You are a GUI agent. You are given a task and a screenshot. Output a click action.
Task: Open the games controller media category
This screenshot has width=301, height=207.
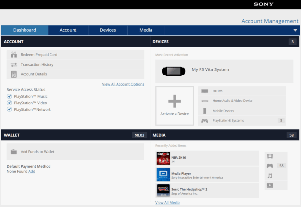[270, 166]
